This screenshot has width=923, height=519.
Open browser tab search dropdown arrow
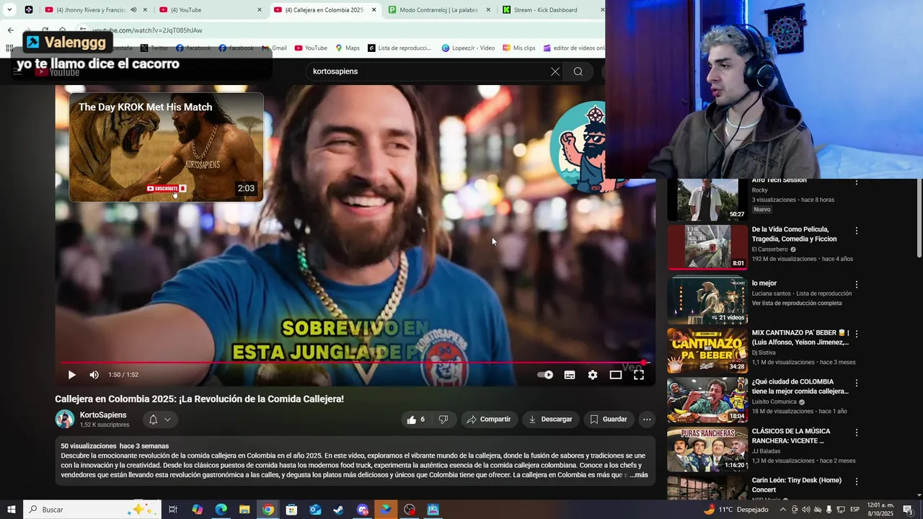(9, 10)
